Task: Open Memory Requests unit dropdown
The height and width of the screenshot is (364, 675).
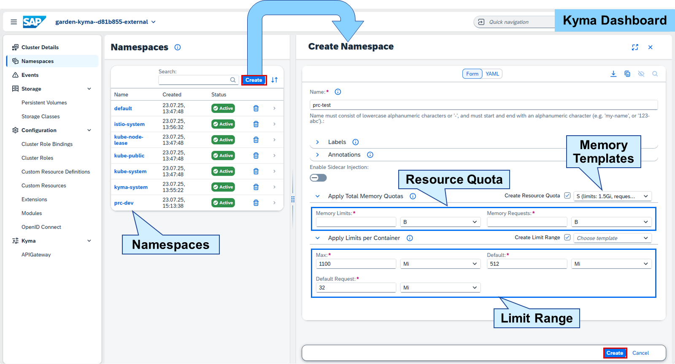Action: (x=611, y=222)
